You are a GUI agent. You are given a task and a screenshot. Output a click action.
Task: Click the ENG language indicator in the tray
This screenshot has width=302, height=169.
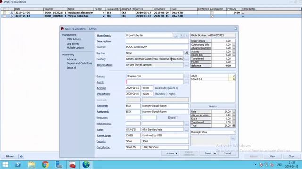pos(279,165)
